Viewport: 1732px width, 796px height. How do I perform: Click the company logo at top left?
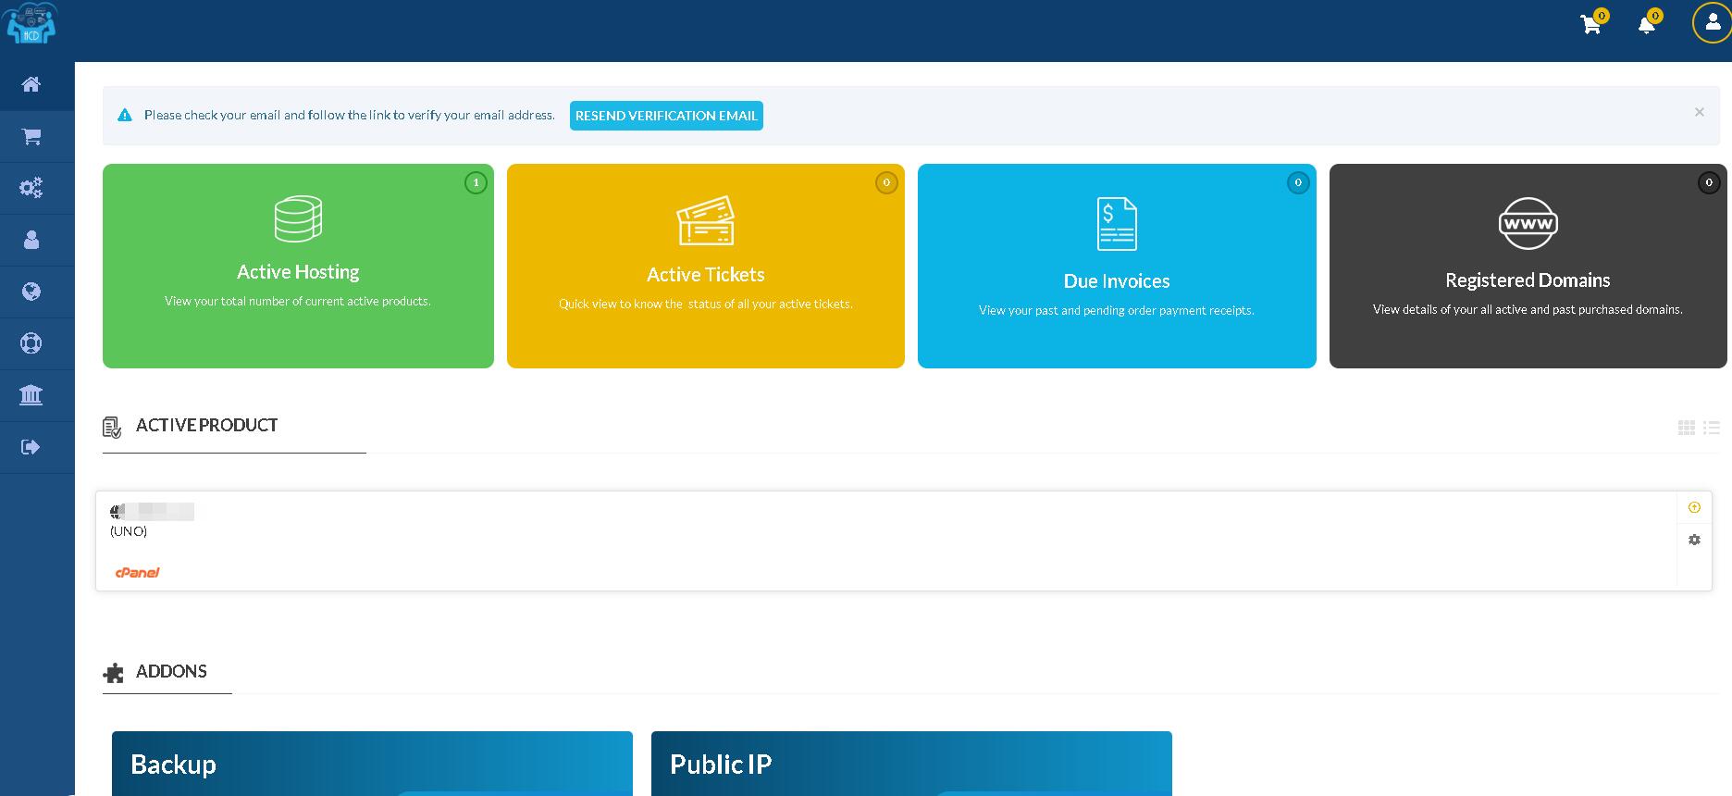click(32, 22)
